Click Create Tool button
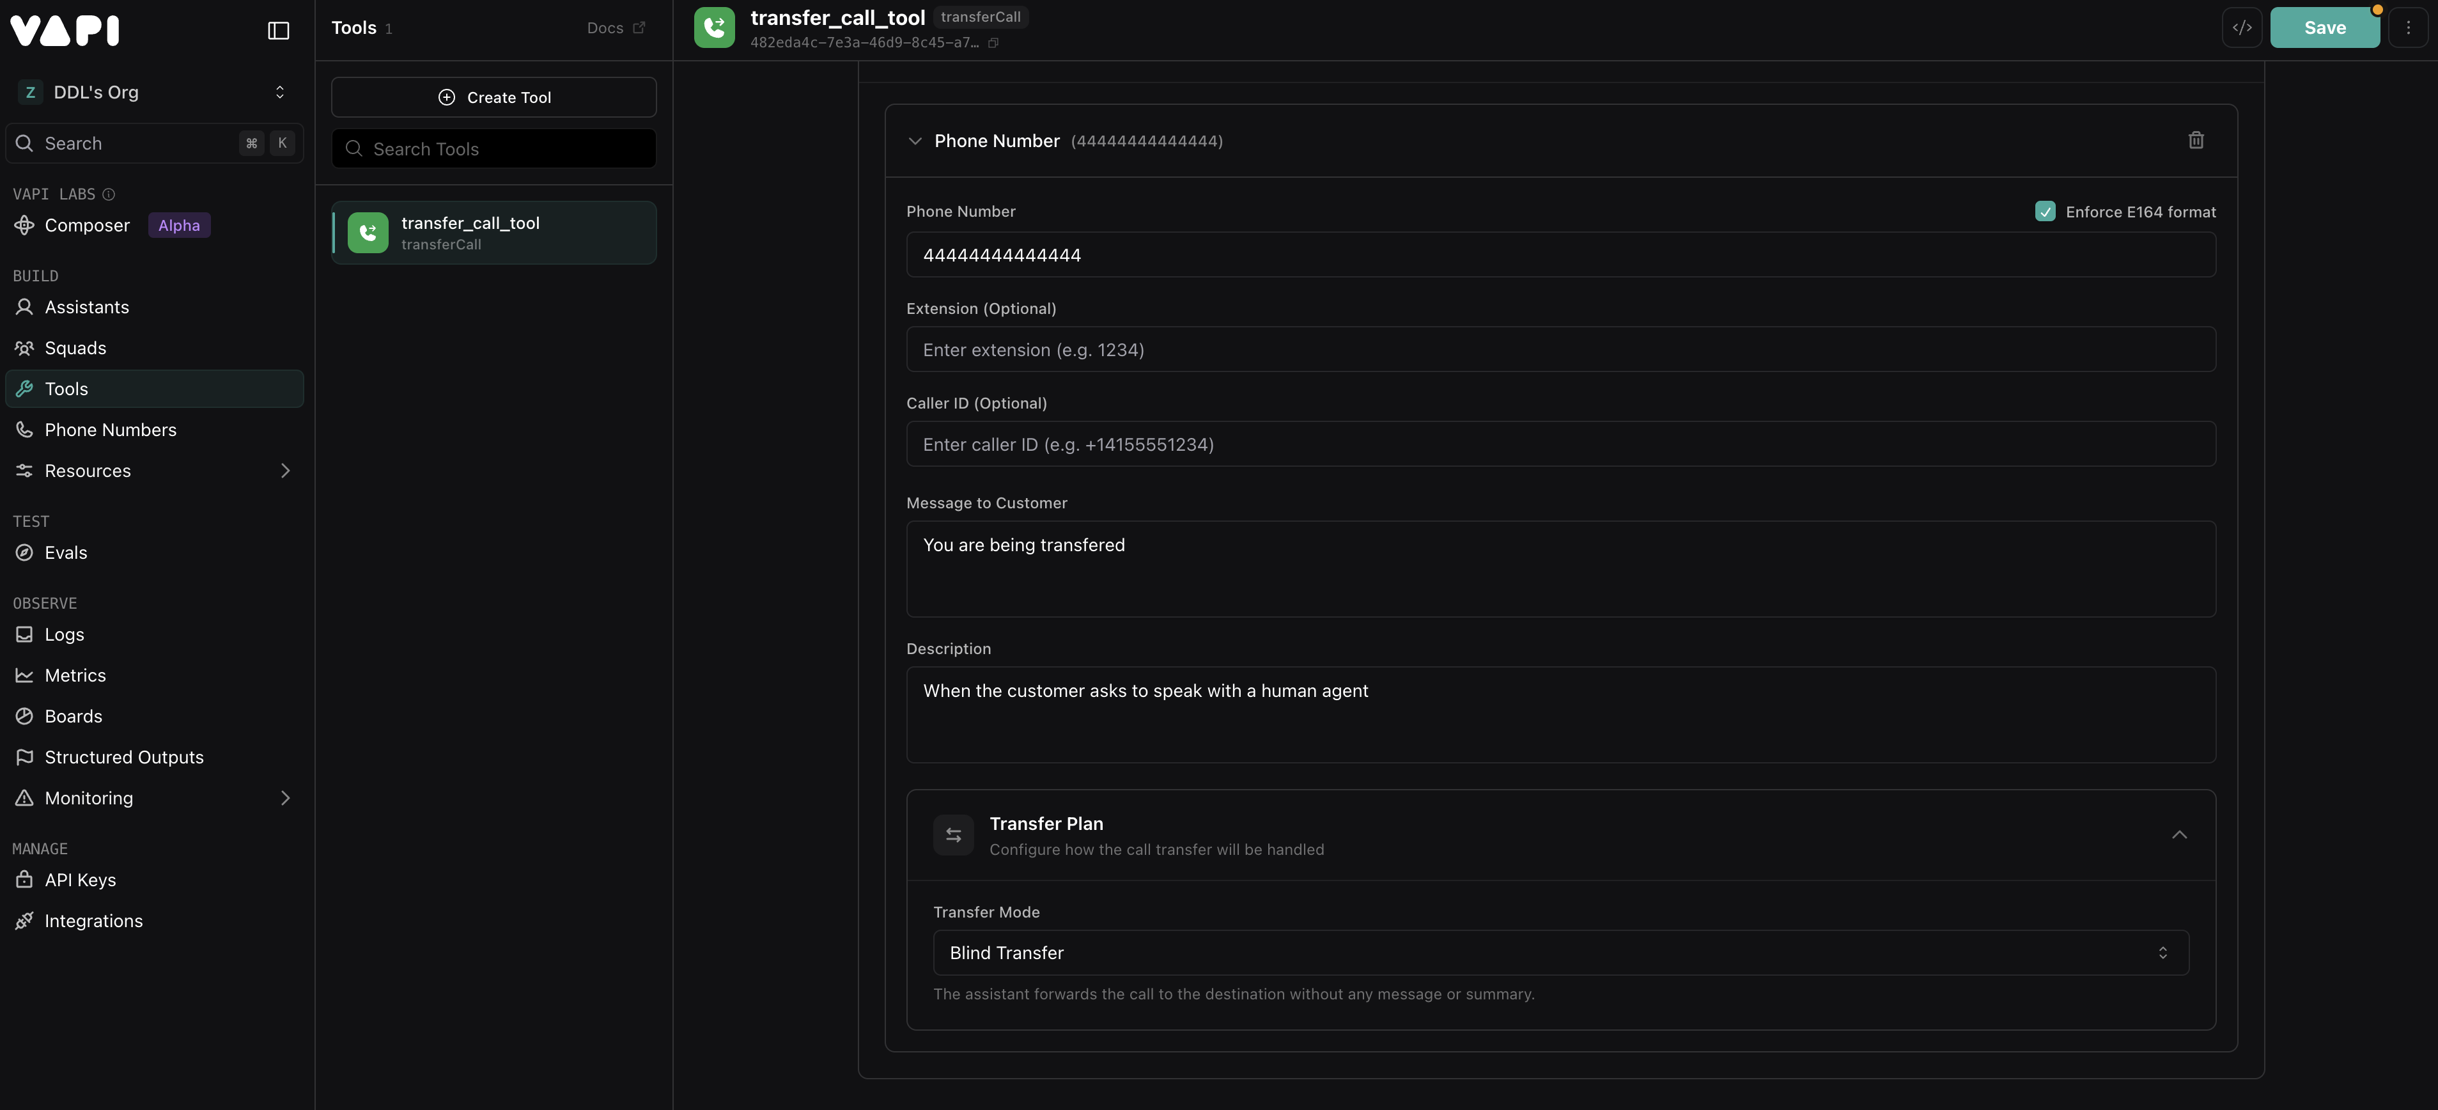 [x=493, y=97]
